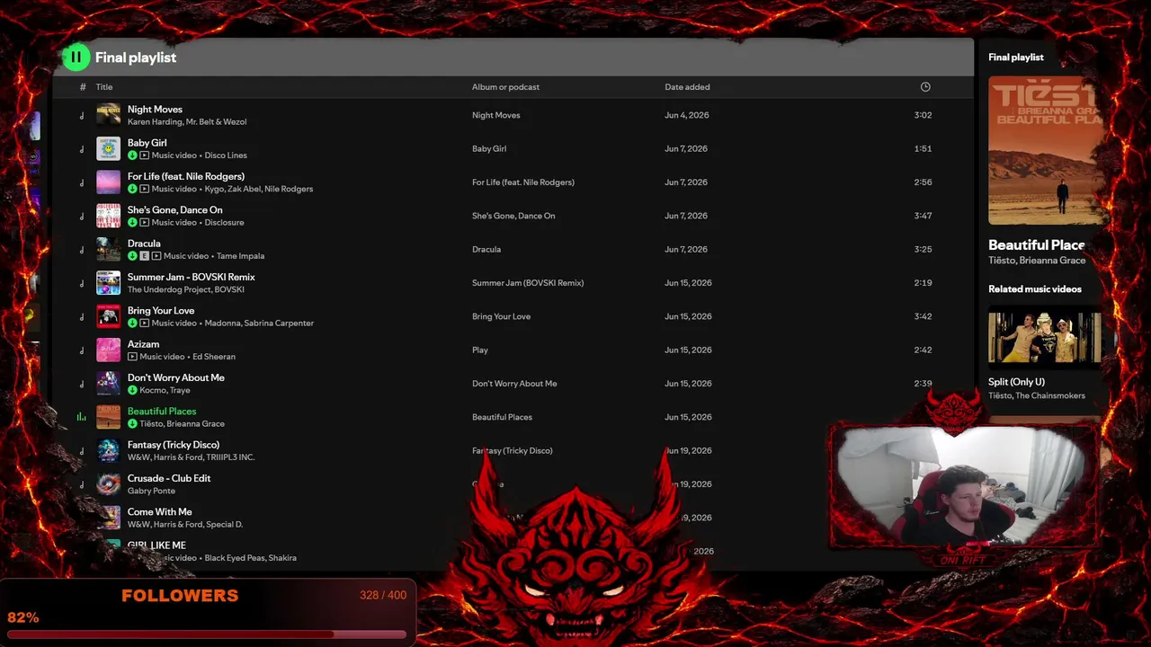1151x647 pixels.
Task: Open the Baby Girl album art thumbnail
Action: pos(108,148)
